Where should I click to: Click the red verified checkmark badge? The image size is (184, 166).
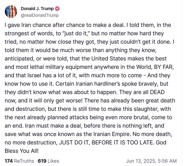[57, 9]
